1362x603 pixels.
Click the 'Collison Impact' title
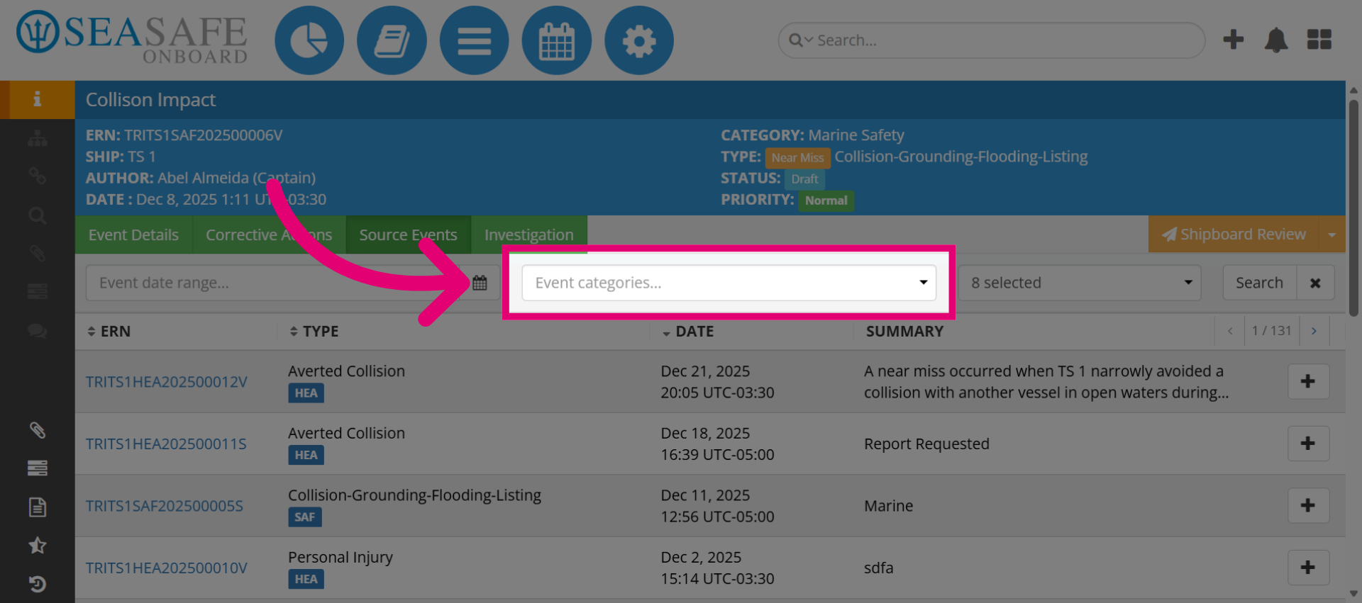150,100
